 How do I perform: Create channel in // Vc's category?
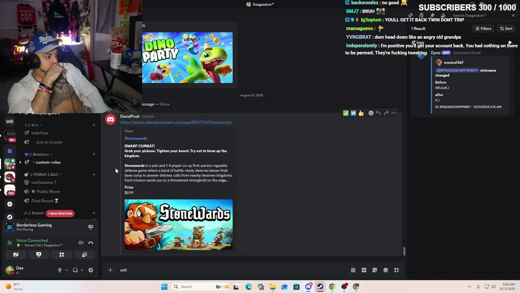tap(94, 125)
